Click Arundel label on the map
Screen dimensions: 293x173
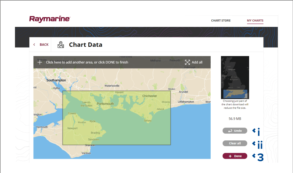183,92
